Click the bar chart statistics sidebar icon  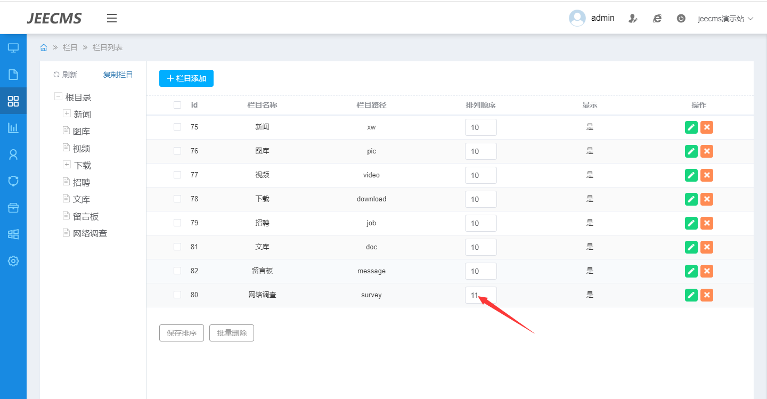pos(13,128)
